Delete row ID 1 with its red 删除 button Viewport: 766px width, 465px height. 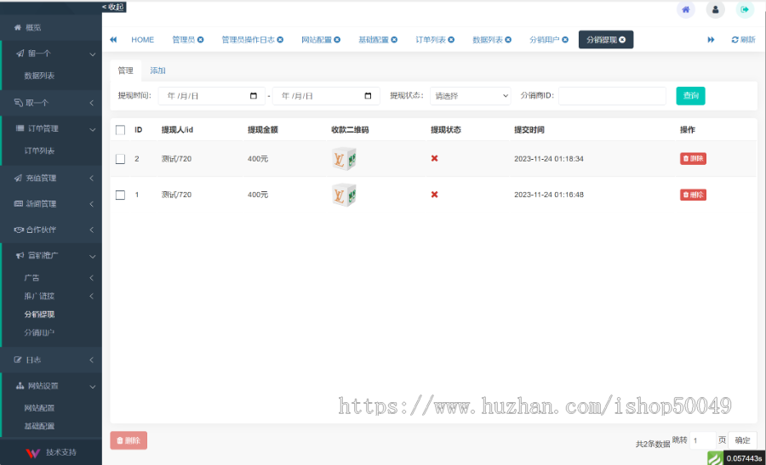pos(693,195)
